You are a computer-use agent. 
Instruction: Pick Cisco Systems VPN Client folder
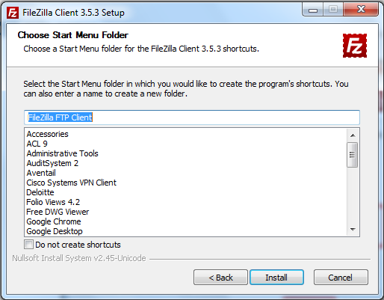pos(71,183)
